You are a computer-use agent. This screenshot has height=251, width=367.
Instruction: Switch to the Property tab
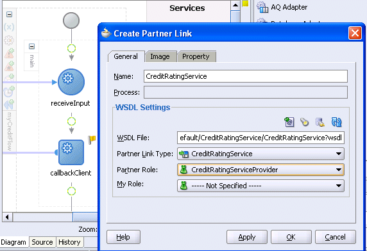point(196,57)
